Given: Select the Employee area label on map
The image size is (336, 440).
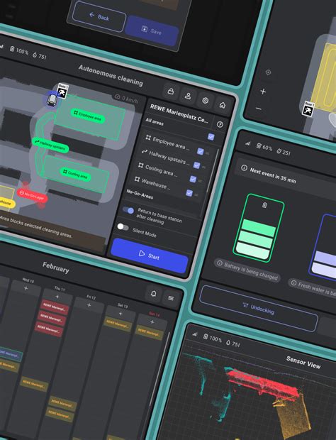Looking at the screenshot, I should pos(88,116).
